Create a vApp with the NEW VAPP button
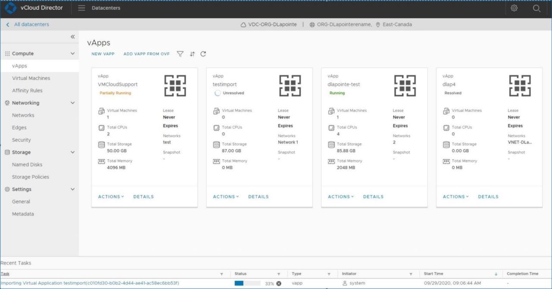The height and width of the screenshot is (289, 552). pos(103,54)
